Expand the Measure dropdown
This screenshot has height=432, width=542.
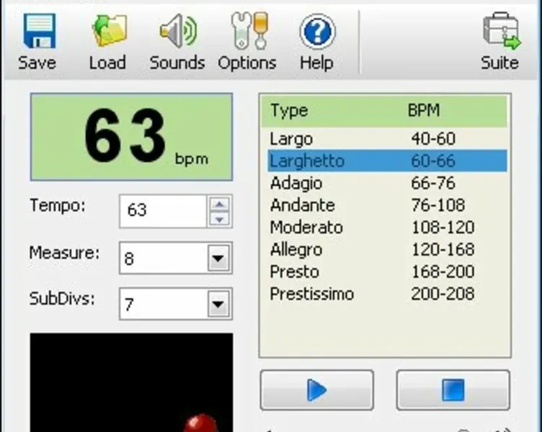pyautogui.click(x=218, y=258)
